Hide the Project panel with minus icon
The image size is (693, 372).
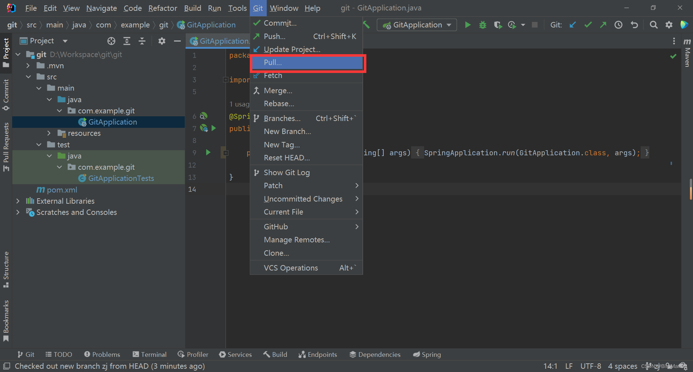pos(177,41)
